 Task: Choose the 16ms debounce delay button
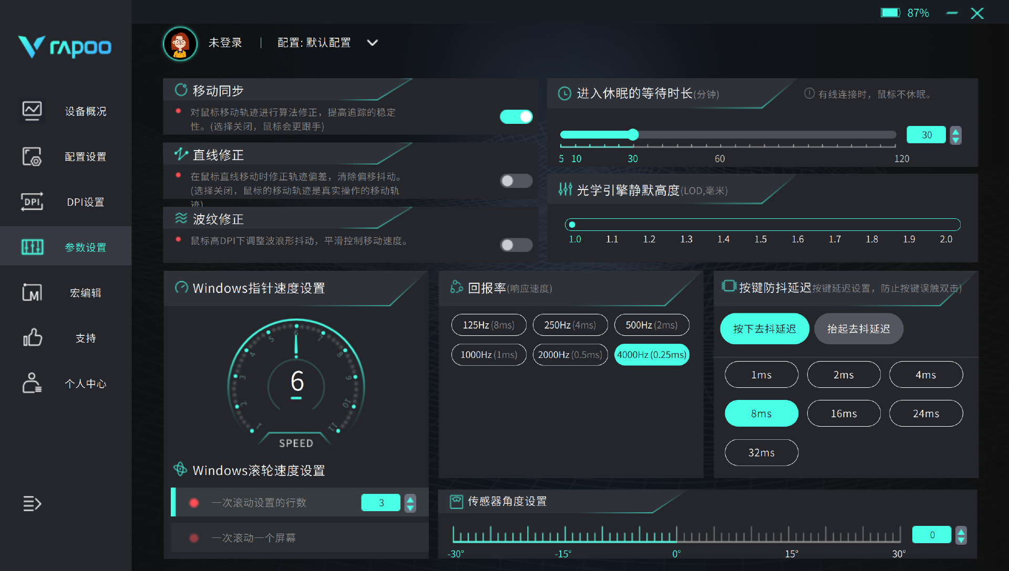coord(843,414)
